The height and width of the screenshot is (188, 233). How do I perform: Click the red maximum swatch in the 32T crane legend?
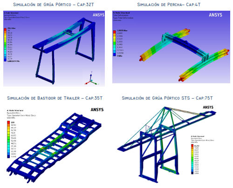tap(5, 29)
